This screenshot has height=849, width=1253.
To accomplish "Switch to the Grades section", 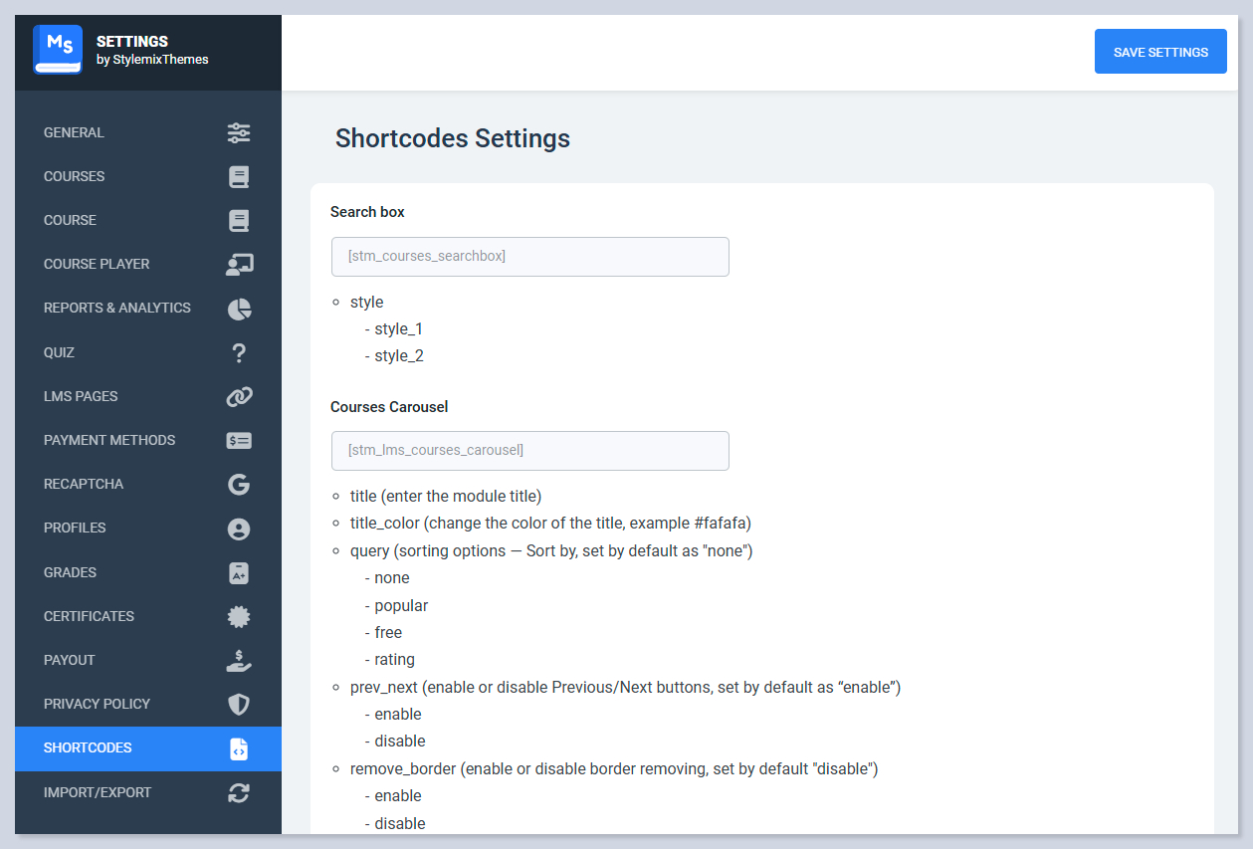I will (x=70, y=572).
